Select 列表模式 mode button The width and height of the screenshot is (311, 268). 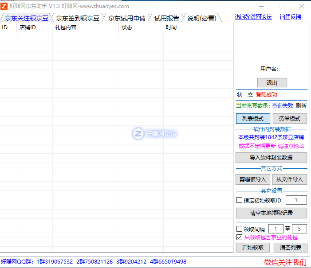click(253, 119)
